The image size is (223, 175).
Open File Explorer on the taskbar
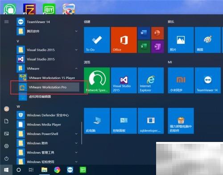click(x=44, y=170)
